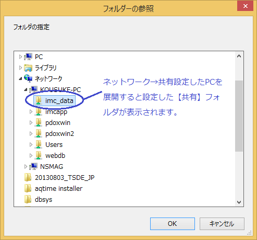This screenshot has height=240, width=257.
Task: Click the NSMAG computer icon
Action: coord(33,166)
